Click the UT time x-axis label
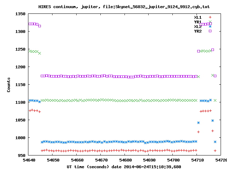The width and height of the screenshot is (227, 170). tap(124, 166)
